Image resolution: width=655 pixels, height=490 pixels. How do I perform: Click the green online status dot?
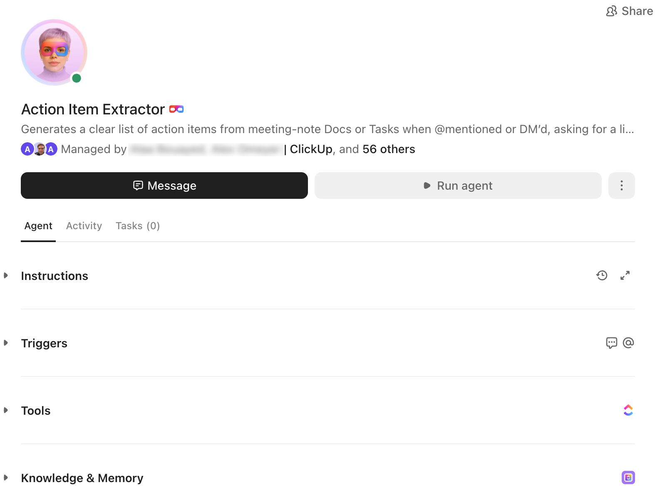(77, 78)
